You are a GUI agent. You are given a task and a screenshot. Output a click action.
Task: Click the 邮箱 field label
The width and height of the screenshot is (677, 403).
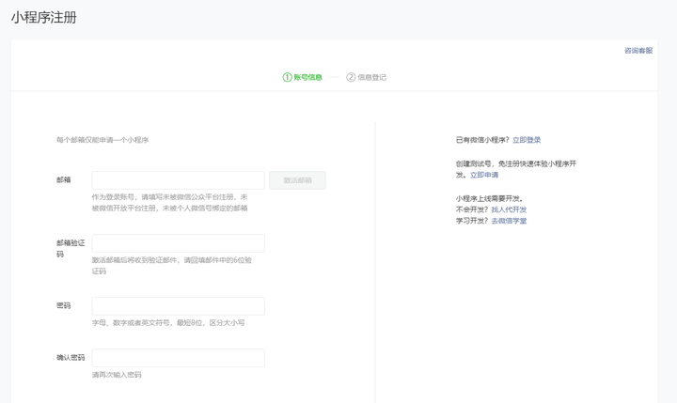pos(63,179)
